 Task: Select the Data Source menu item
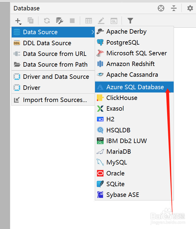[x=53, y=32]
